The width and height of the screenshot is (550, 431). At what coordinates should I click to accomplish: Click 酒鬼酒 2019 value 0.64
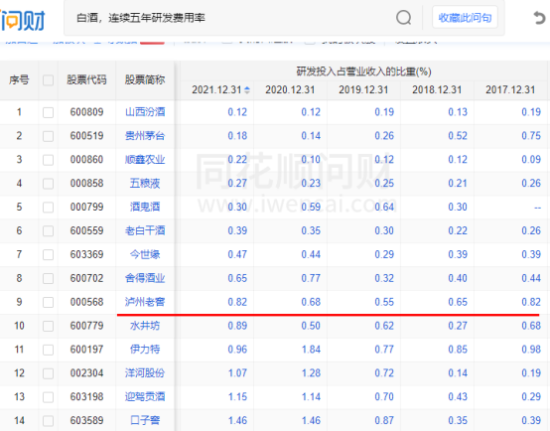pos(384,208)
